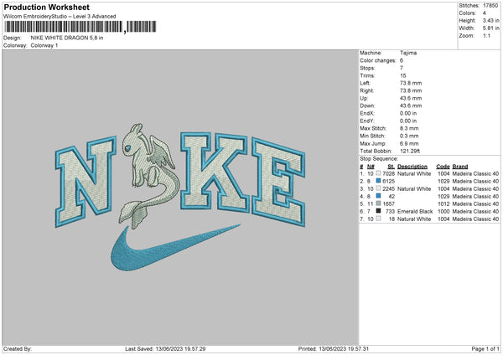Image resolution: width=503 pixels, height=355 pixels.
Task: Click the 'St.' column header
Action: coord(391,167)
